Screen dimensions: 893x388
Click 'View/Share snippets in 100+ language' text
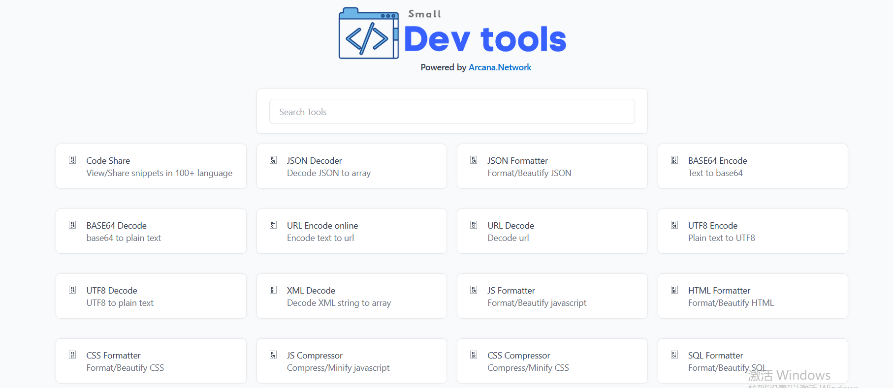[159, 173]
